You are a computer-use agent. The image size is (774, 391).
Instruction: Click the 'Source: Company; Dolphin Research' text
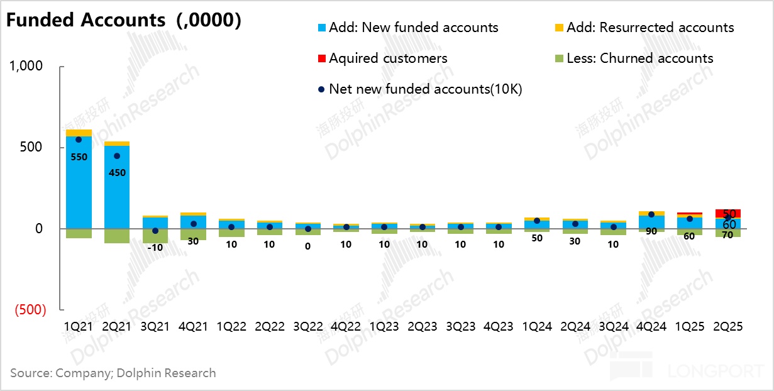click(113, 373)
